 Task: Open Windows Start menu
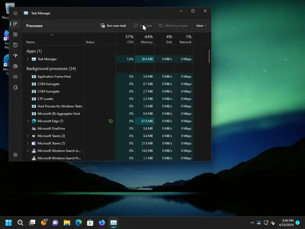pyautogui.click(x=8, y=223)
